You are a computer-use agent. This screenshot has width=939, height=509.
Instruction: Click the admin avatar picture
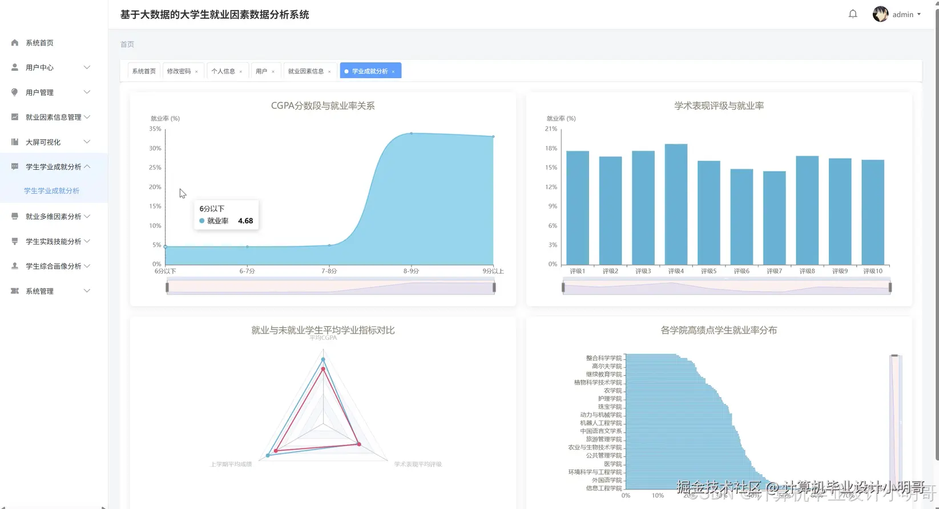pyautogui.click(x=880, y=14)
